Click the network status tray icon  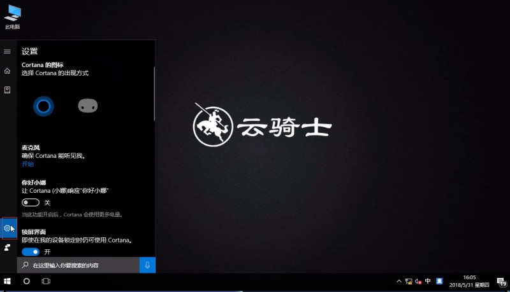409,281
